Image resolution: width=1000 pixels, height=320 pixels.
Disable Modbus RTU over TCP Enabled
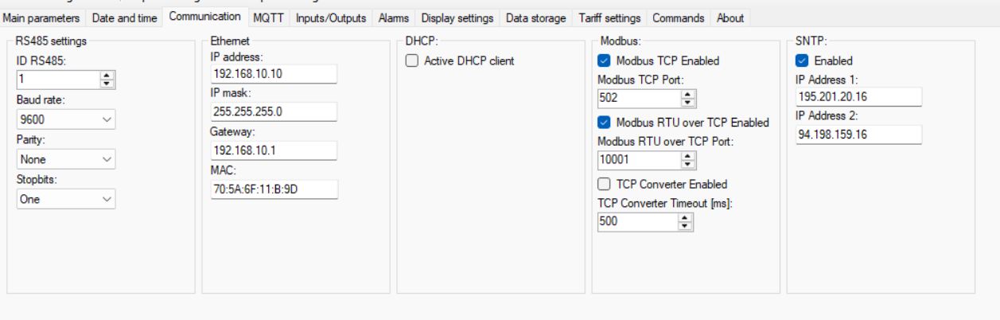click(x=605, y=123)
